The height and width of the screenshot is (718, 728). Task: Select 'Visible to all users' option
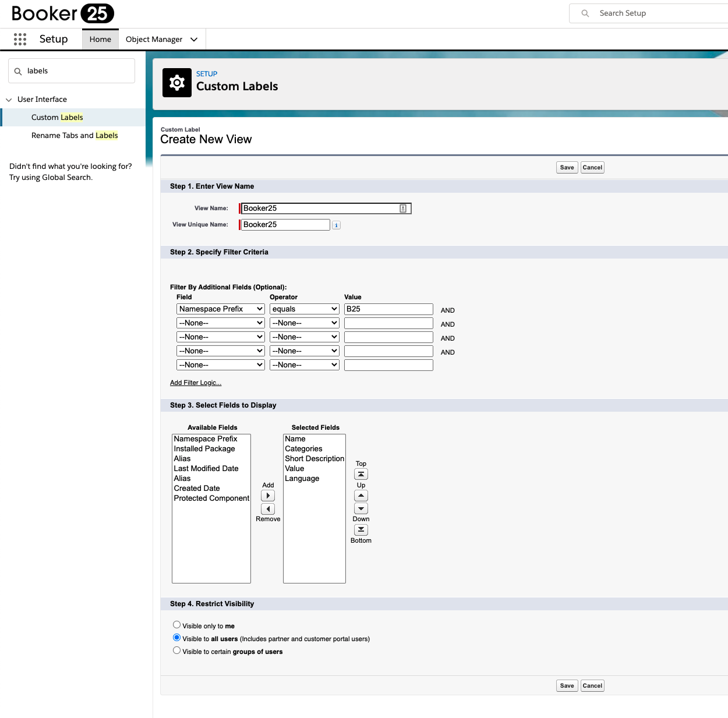pos(176,638)
